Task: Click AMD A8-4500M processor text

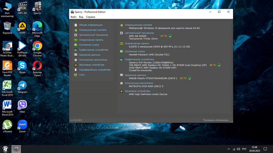Action: [138, 36]
